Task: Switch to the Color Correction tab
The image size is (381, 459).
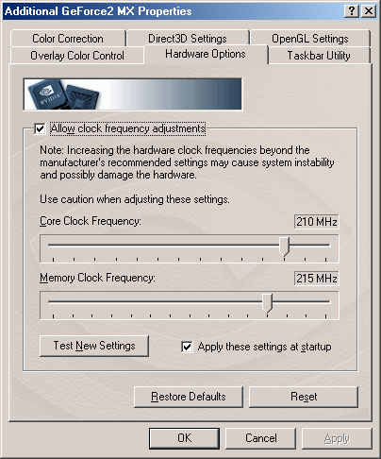Action: 68,39
